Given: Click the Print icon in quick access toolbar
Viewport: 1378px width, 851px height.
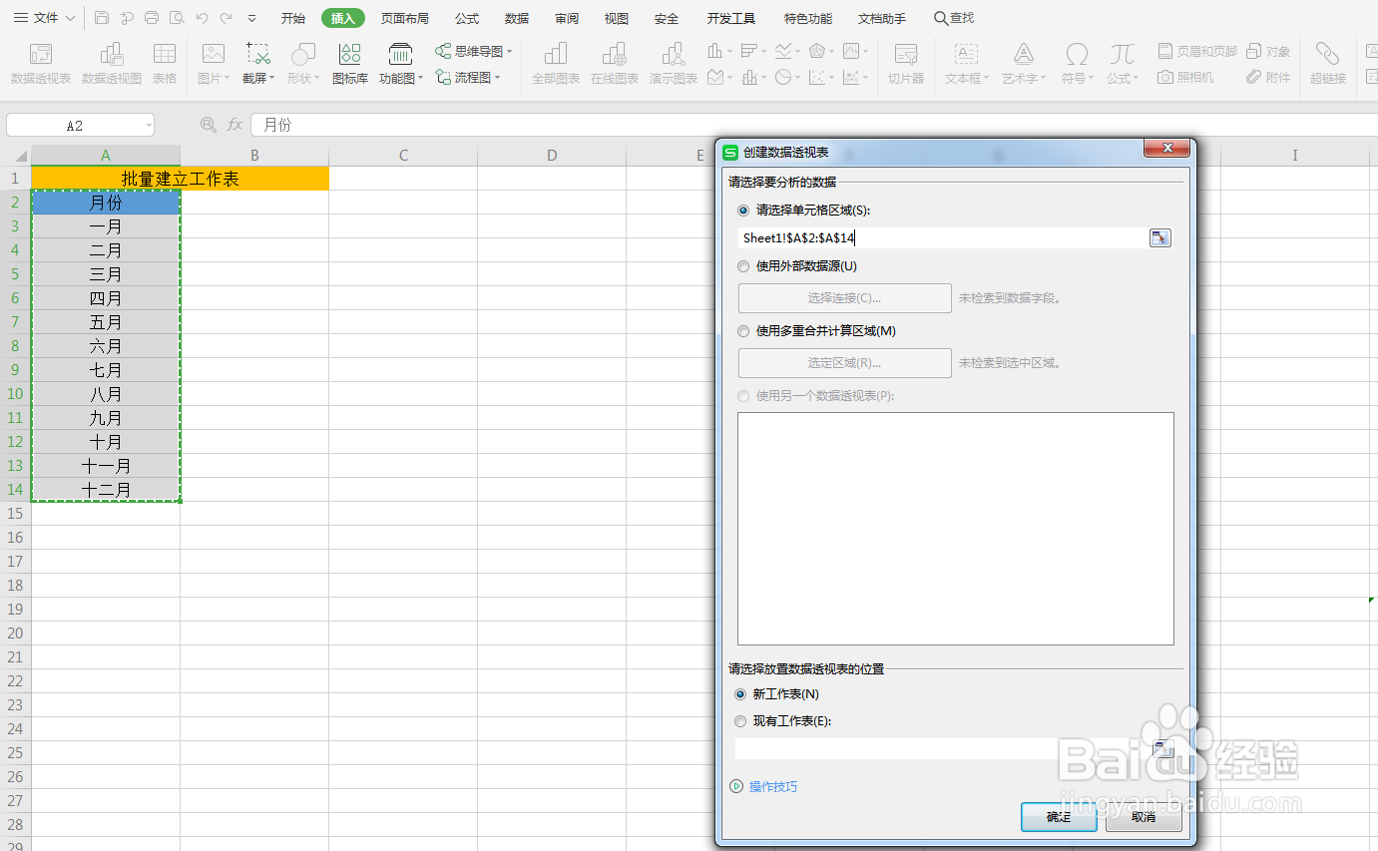Looking at the screenshot, I should 152,18.
